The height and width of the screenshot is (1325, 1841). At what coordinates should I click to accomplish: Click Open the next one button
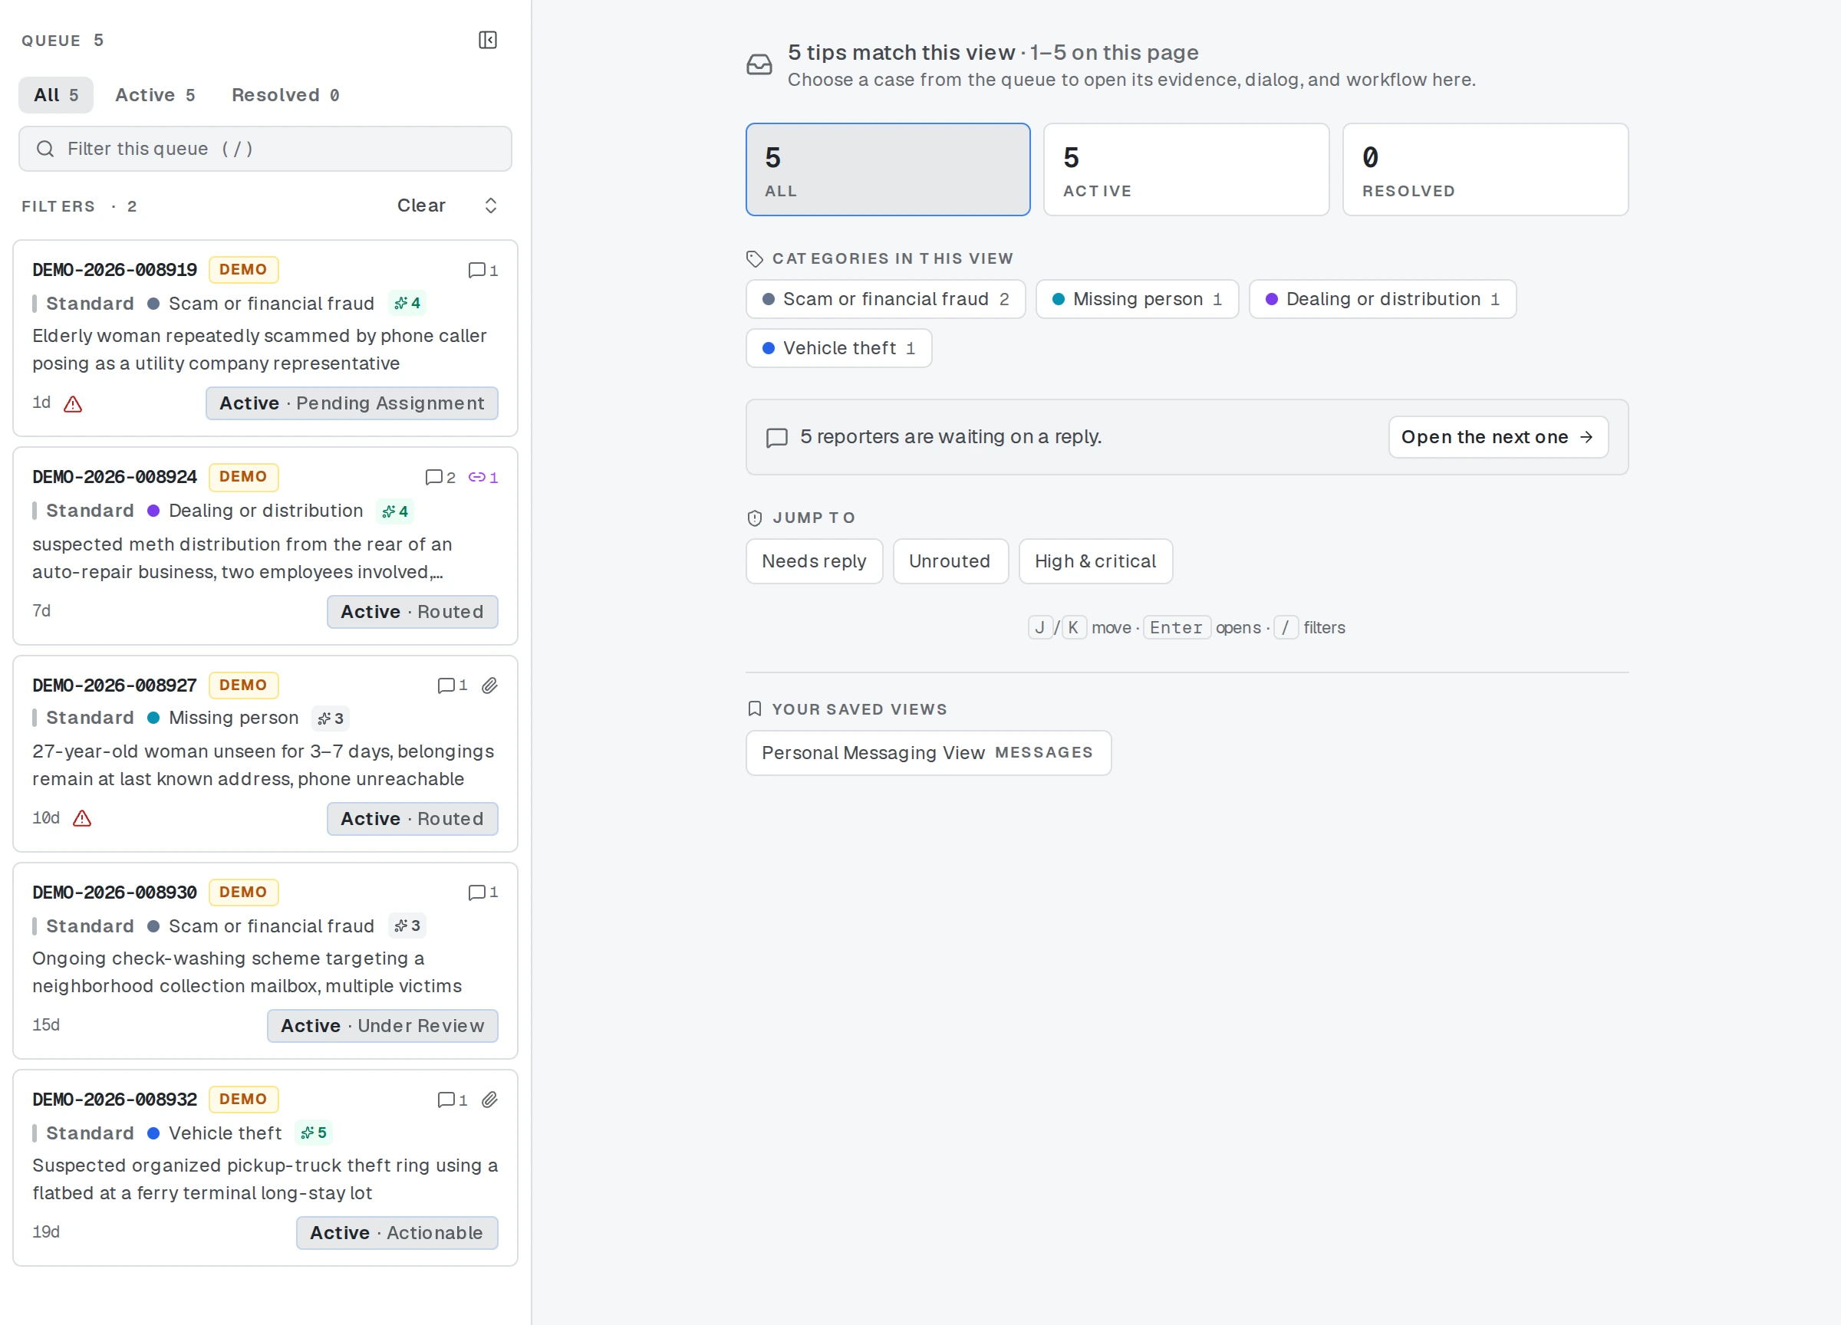[x=1497, y=437]
